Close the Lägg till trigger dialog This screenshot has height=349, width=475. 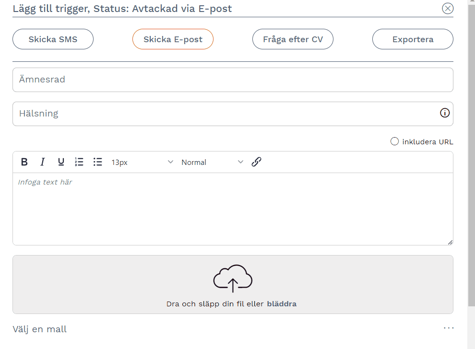[448, 8]
